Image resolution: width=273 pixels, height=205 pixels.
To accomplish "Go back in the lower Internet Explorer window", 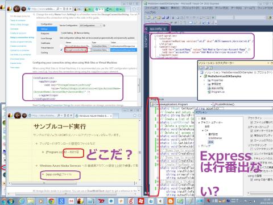I will pyautogui.click(x=17, y=116).
